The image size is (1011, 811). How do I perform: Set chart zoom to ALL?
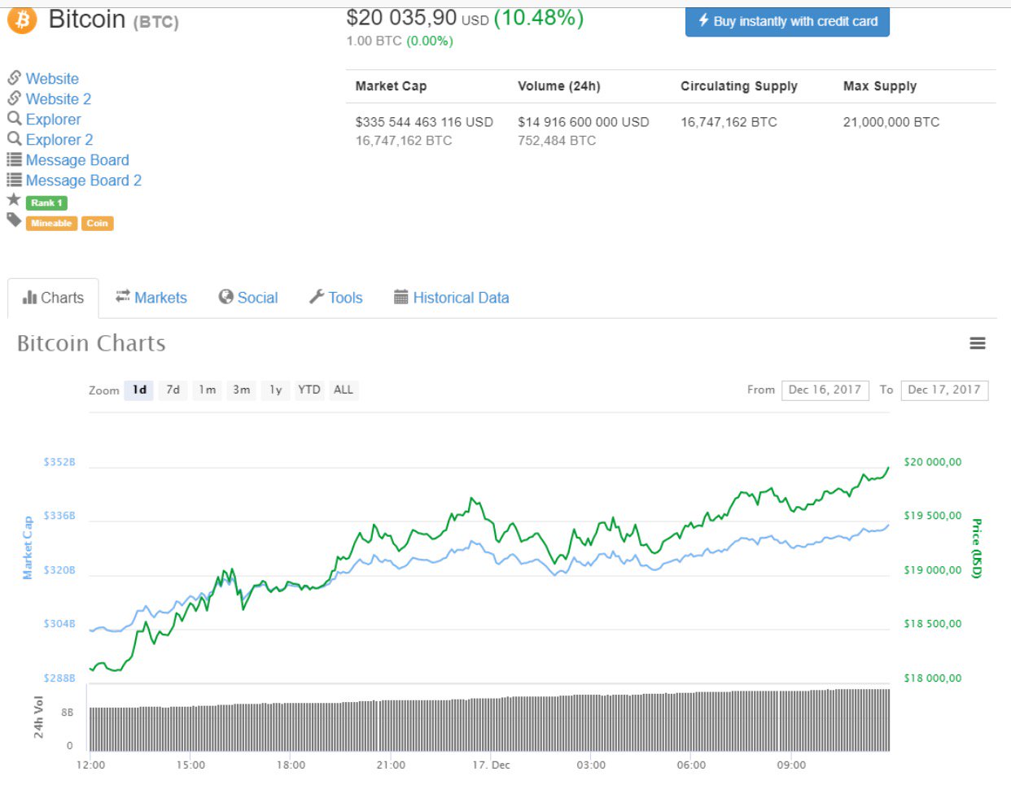click(x=344, y=390)
